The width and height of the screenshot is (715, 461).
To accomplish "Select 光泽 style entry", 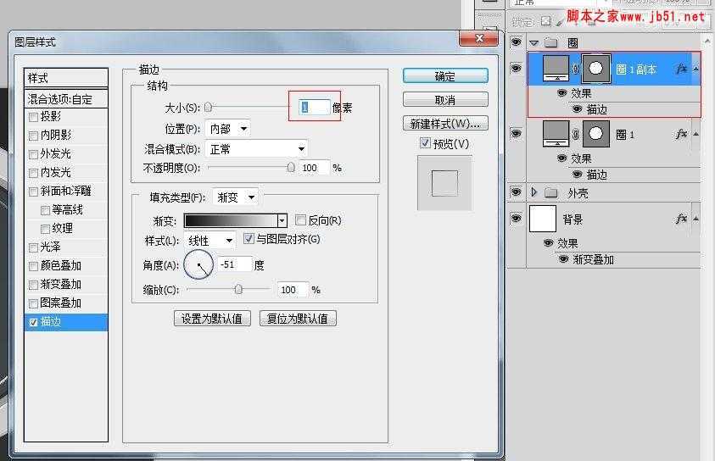I will pos(66,247).
